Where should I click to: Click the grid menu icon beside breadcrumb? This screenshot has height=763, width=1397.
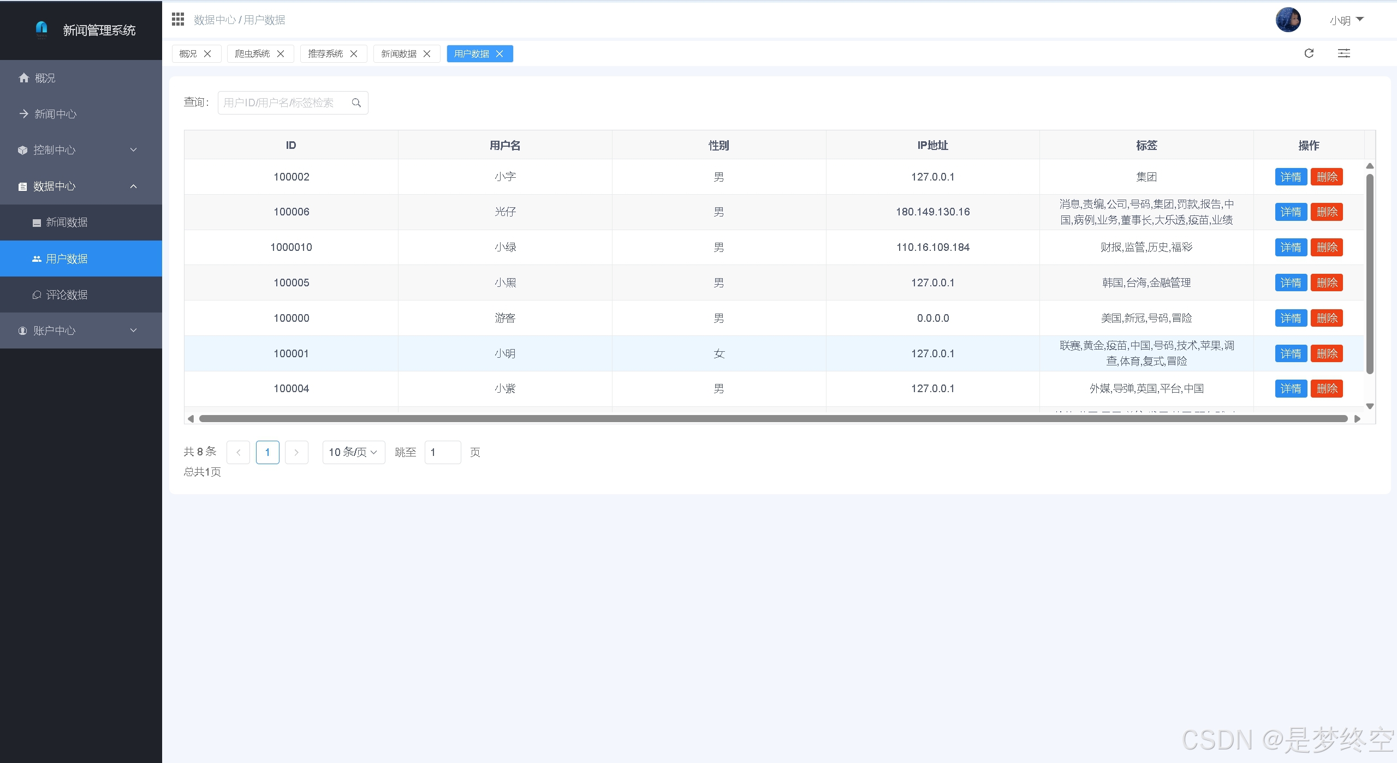178,20
